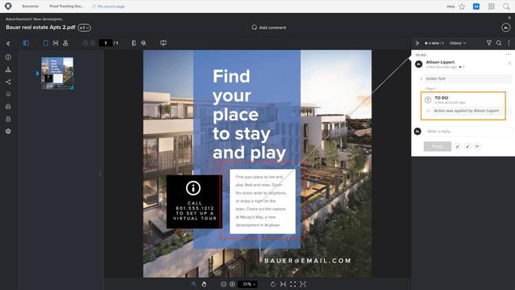Open the settings gear in sidebar
This screenshot has height=290, width=515.
[x=8, y=131]
